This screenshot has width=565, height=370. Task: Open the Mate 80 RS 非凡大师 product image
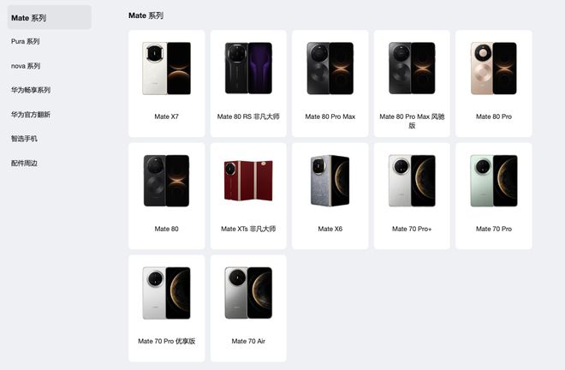click(248, 69)
